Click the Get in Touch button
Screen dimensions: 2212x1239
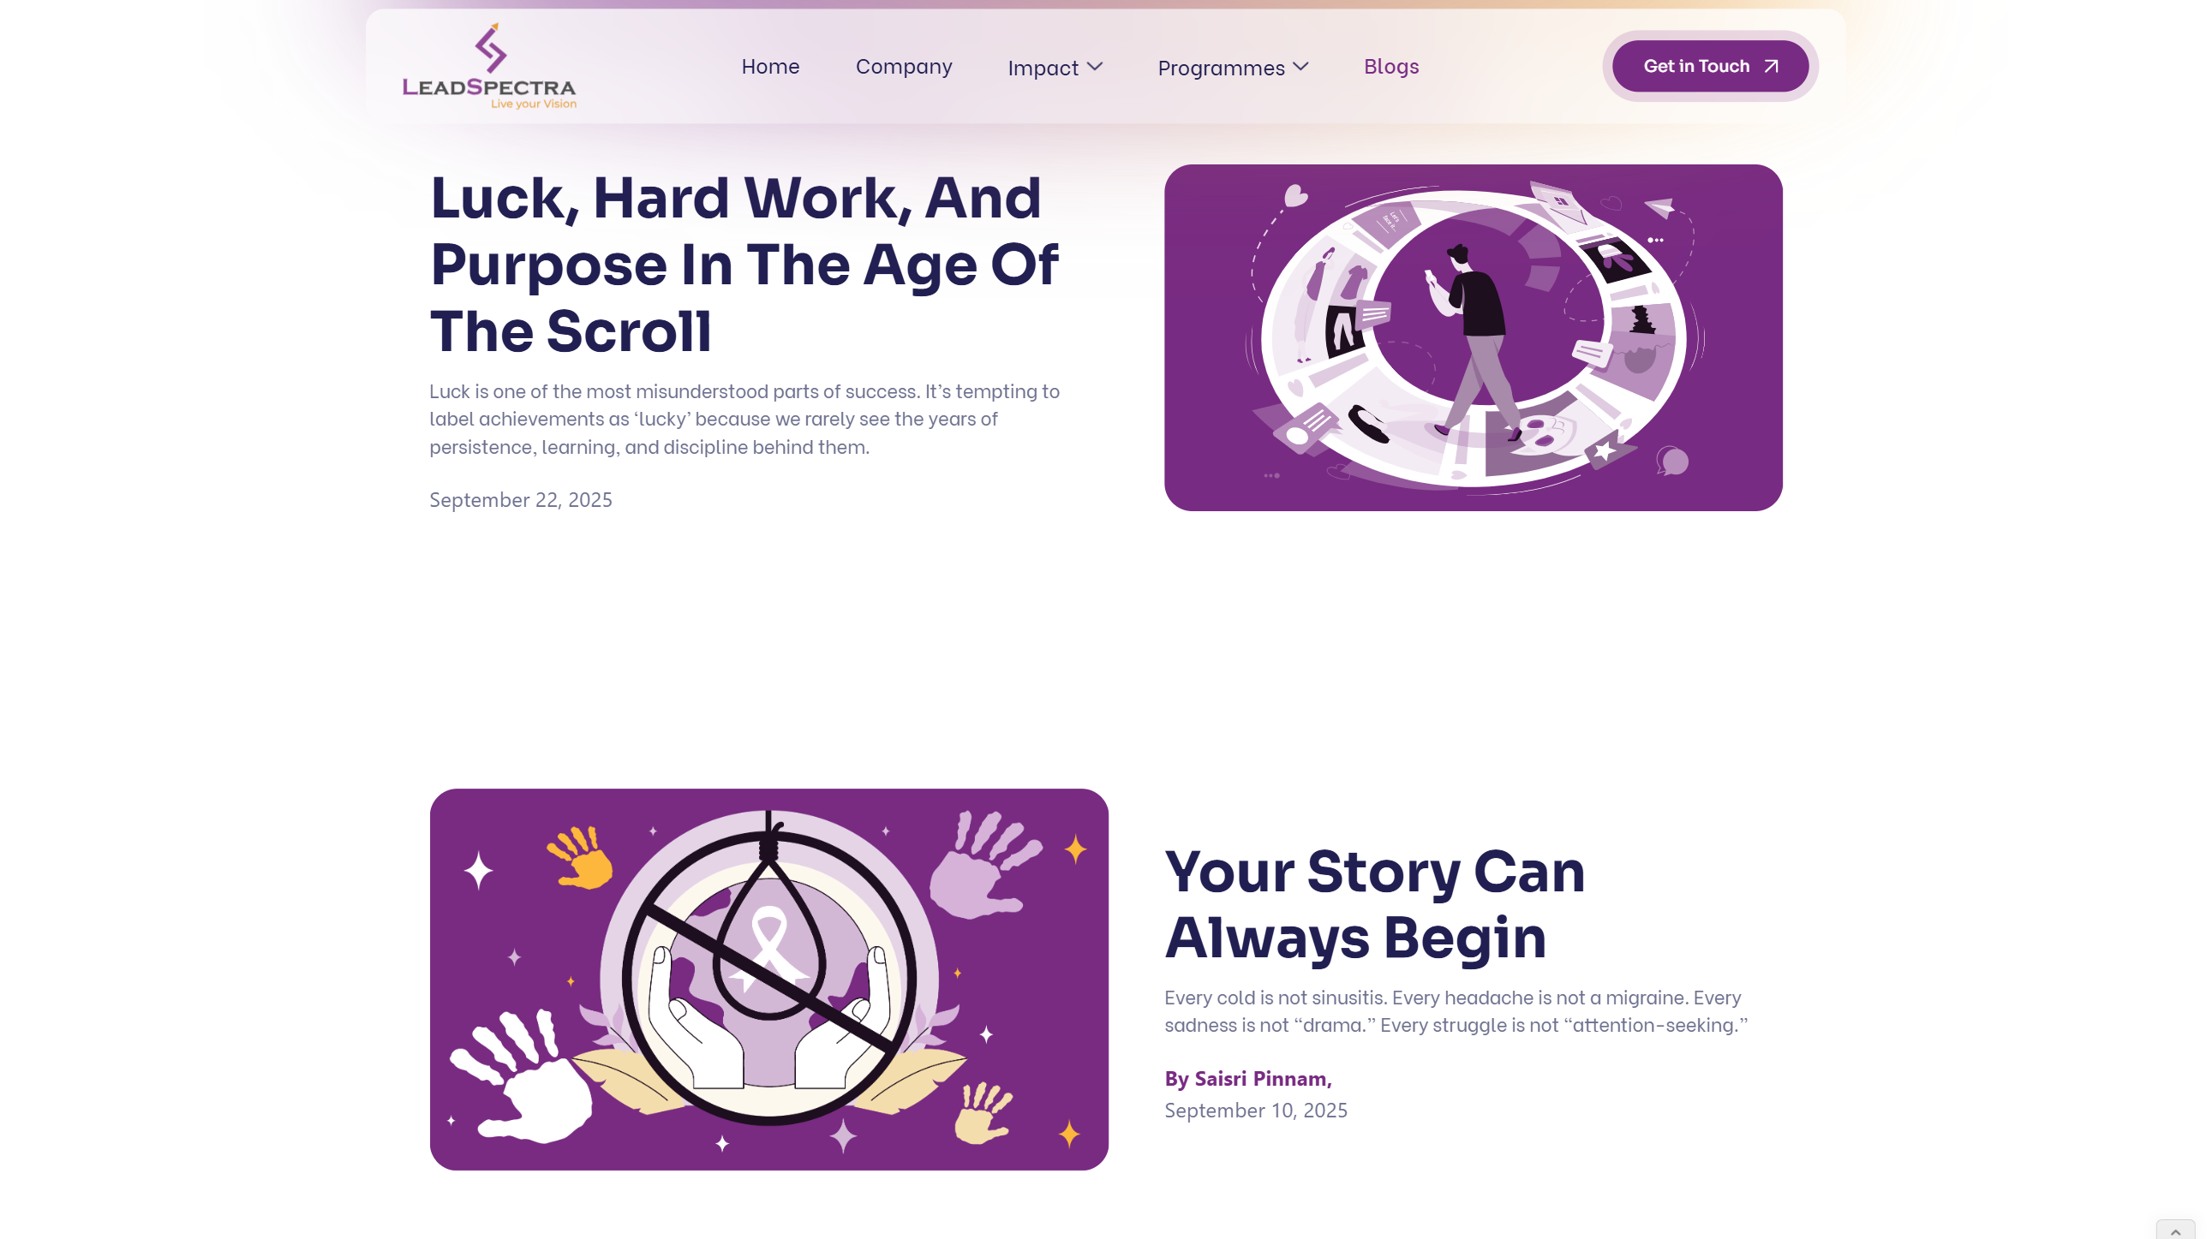pos(1710,66)
